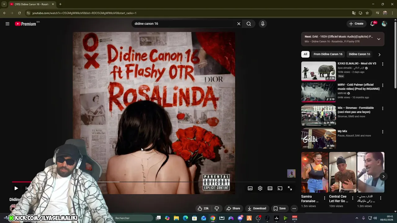Open options for Central Cee short

[352, 198]
